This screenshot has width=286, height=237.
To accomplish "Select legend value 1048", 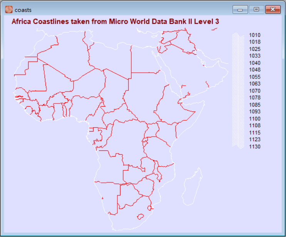I will (255, 70).
